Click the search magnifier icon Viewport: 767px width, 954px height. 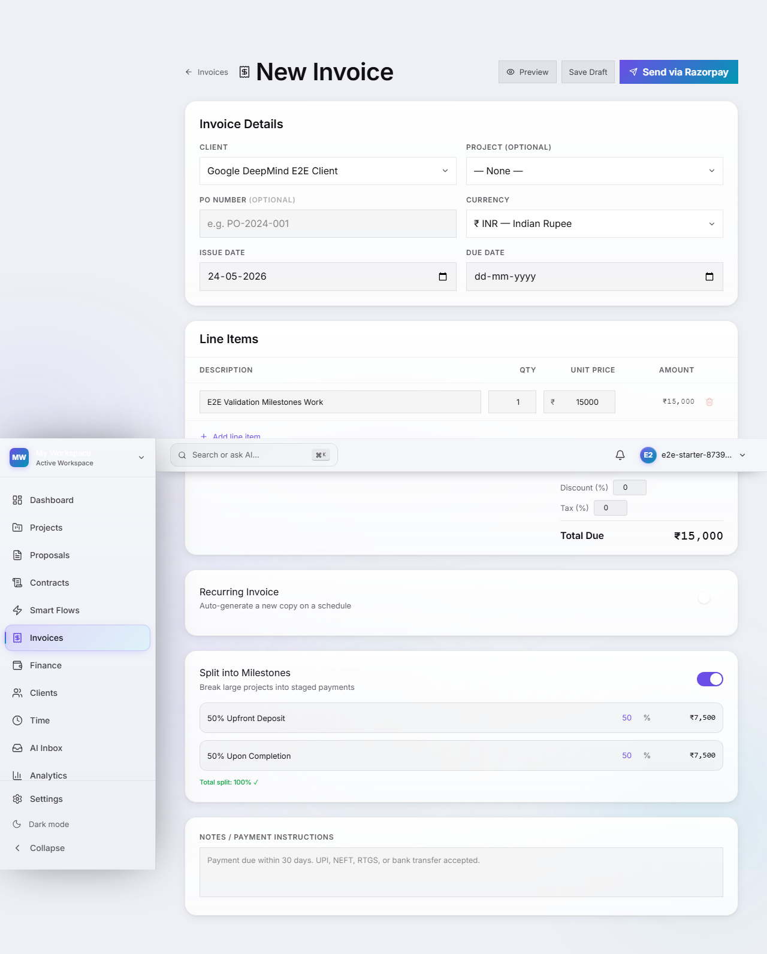[182, 455]
